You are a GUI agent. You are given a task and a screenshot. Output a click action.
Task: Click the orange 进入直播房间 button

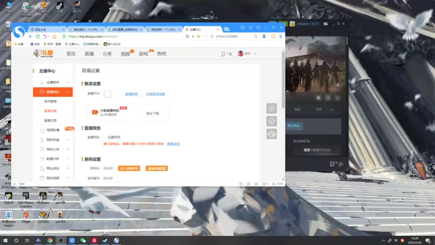pyautogui.click(x=129, y=168)
